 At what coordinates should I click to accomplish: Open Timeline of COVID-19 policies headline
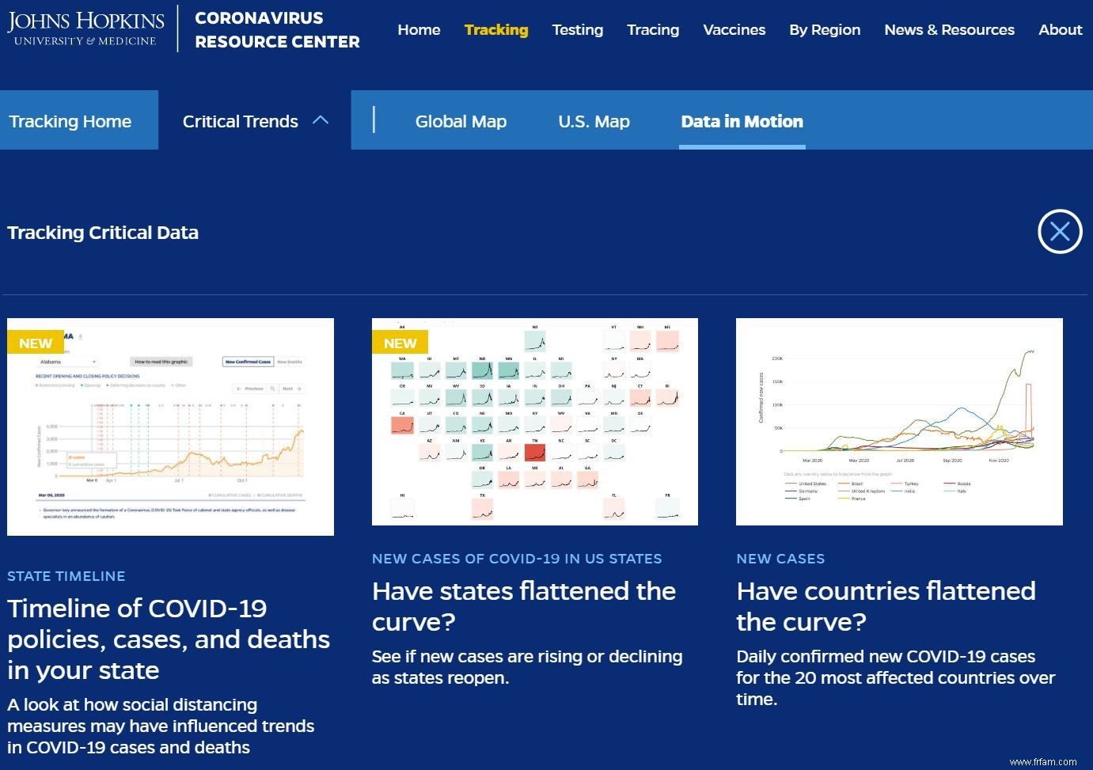[x=169, y=639]
